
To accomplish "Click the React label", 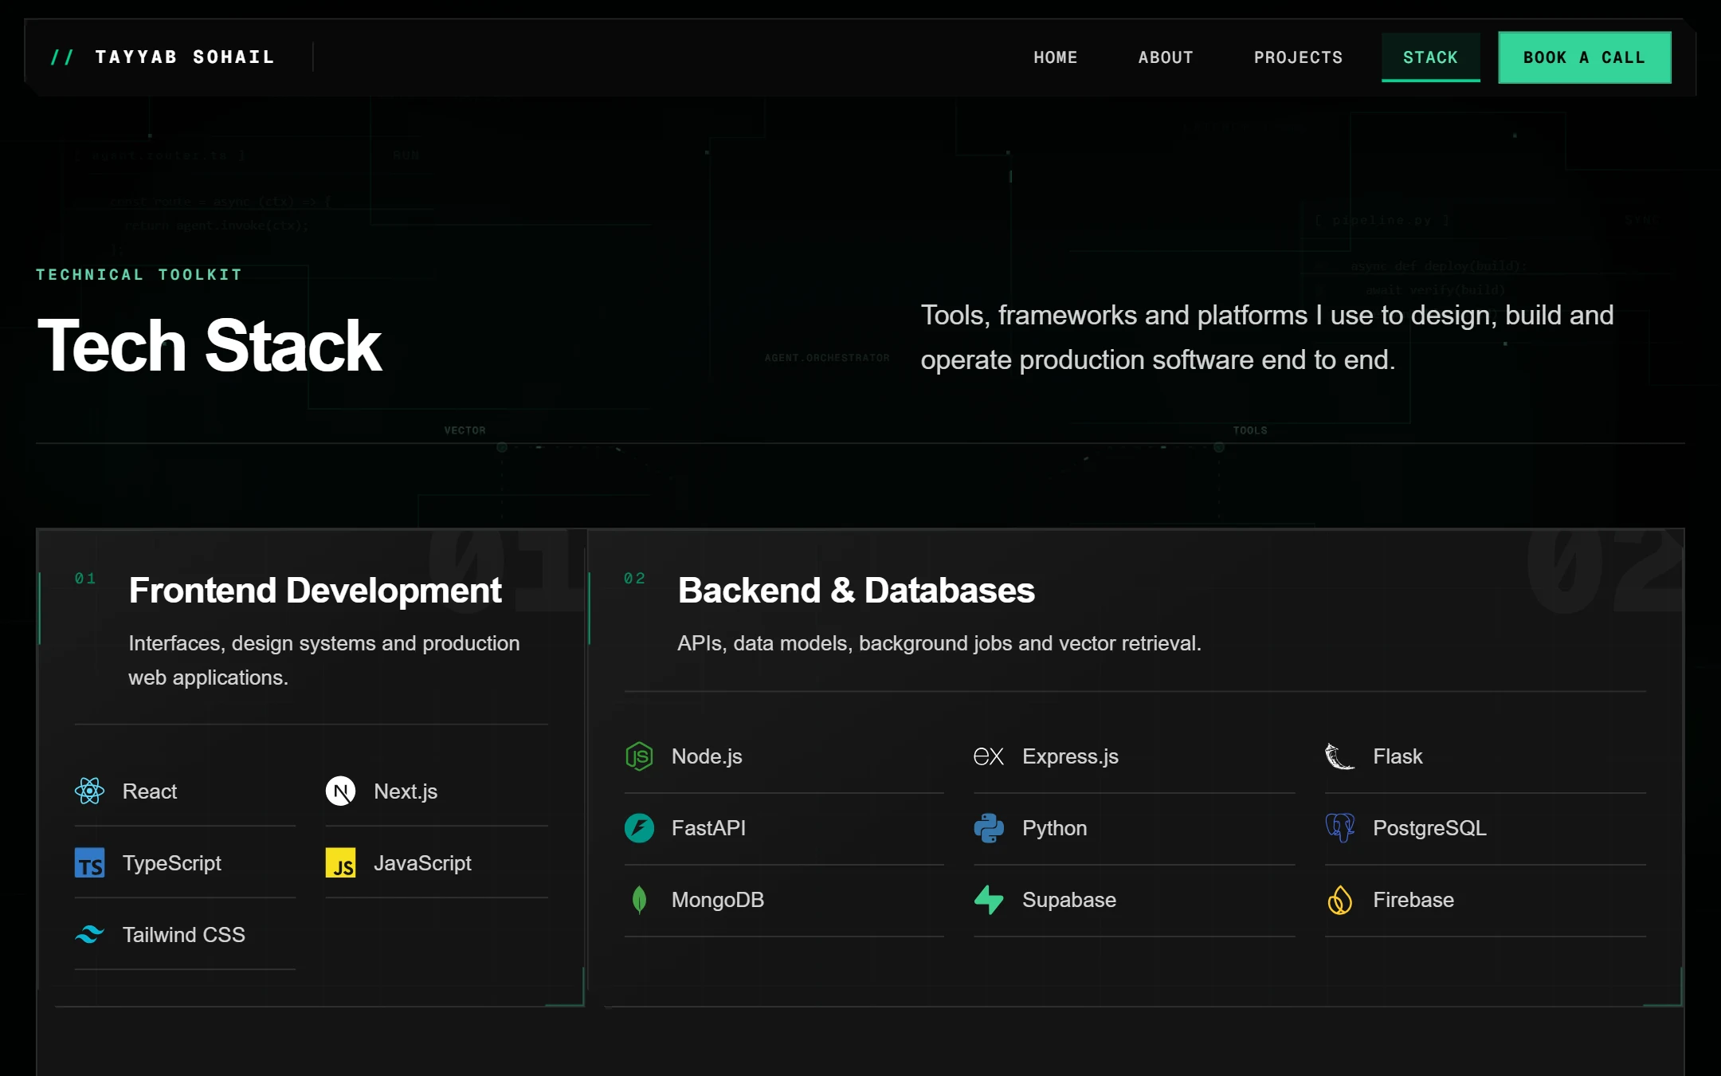I will (150, 791).
